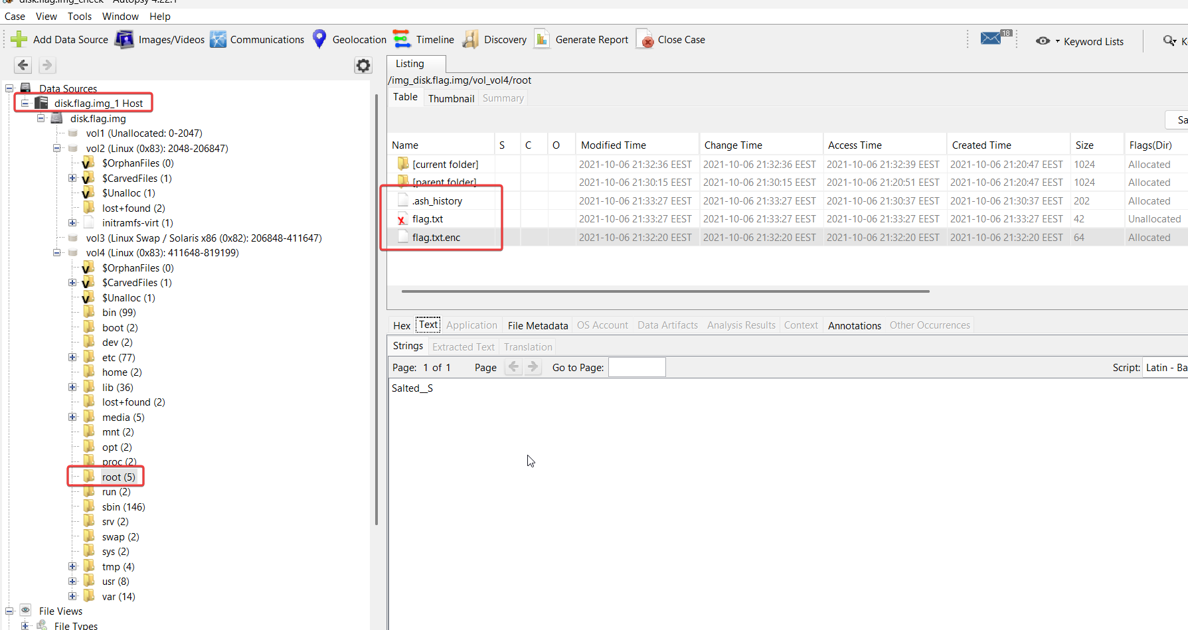The image size is (1188, 630).
Task: Click the horizontal scrollbar in file listing
Action: [665, 291]
